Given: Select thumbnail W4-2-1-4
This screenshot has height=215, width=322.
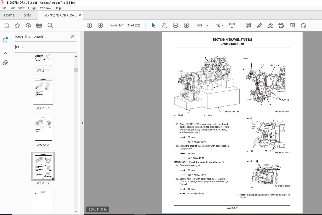Looking at the screenshot, I should [43, 61].
